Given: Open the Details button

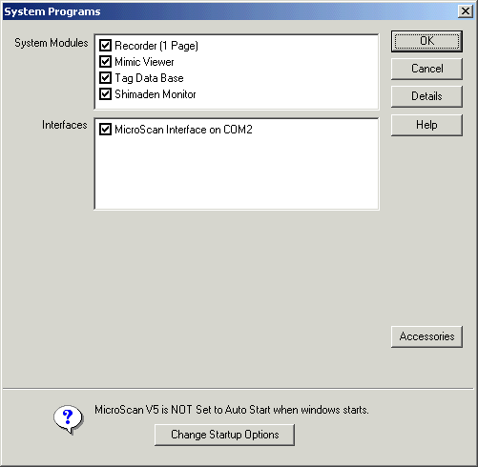Looking at the screenshot, I should click(426, 96).
